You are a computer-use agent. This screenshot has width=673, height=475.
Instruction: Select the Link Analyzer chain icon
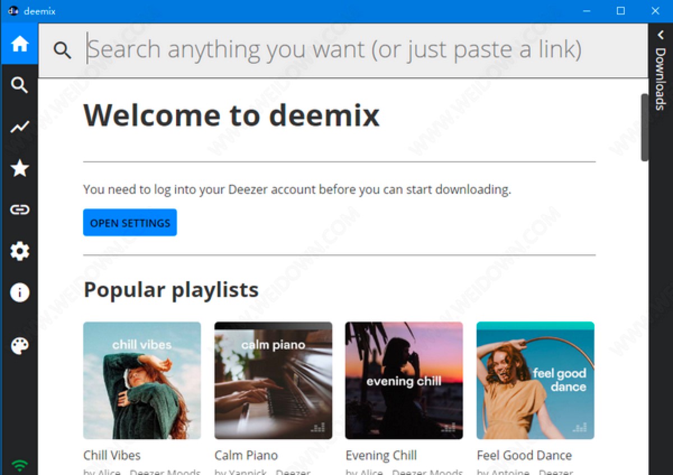click(20, 209)
